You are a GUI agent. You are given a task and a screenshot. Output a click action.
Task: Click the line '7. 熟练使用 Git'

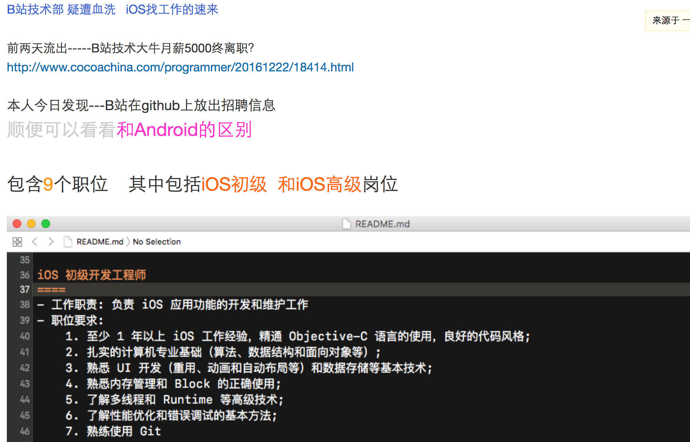(x=113, y=431)
